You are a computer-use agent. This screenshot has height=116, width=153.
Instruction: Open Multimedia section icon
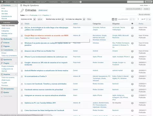point(2,39)
